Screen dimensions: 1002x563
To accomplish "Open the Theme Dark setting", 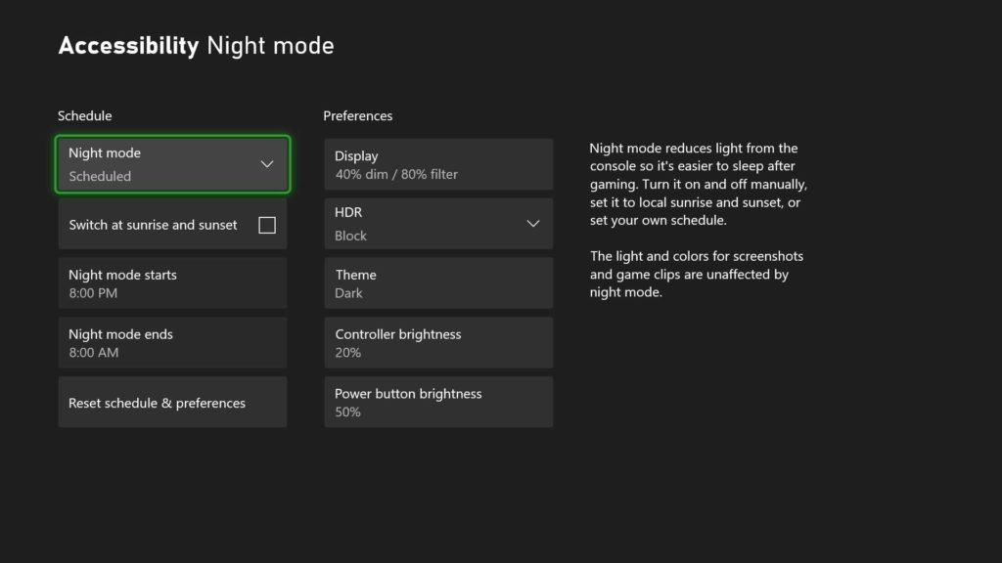I will pyautogui.click(x=438, y=283).
